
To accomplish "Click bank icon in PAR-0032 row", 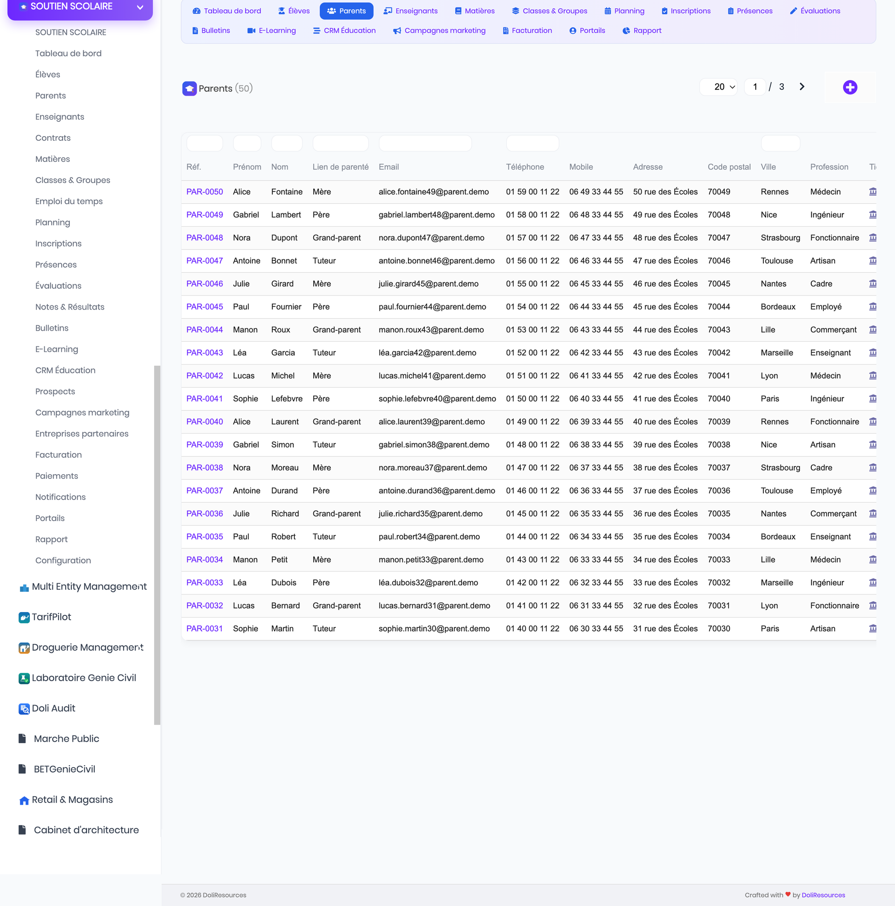I will coord(872,605).
